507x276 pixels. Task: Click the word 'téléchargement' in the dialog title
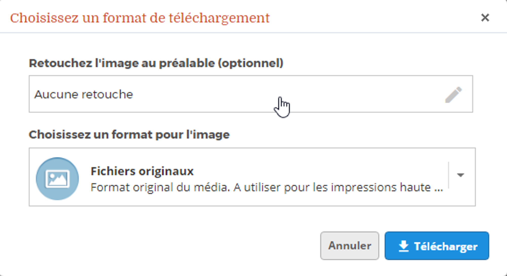point(219,18)
